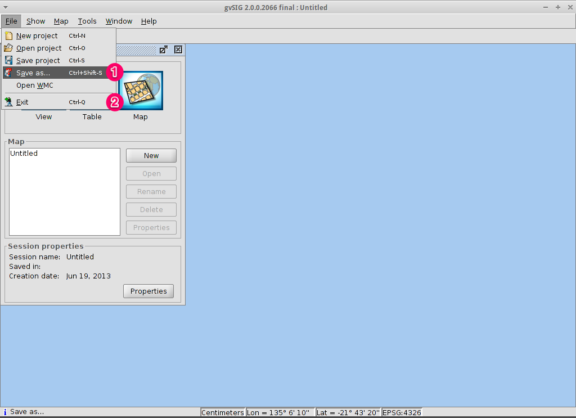Choose Exit from File menu
Screen dimensions: 576x418
pos(59,102)
